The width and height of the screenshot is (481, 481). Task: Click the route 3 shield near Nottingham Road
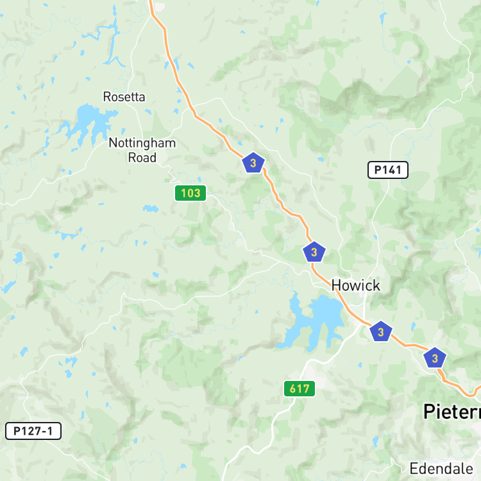pyautogui.click(x=253, y=163)
